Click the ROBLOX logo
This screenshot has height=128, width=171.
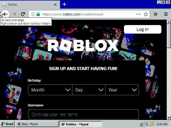(83, 46)
